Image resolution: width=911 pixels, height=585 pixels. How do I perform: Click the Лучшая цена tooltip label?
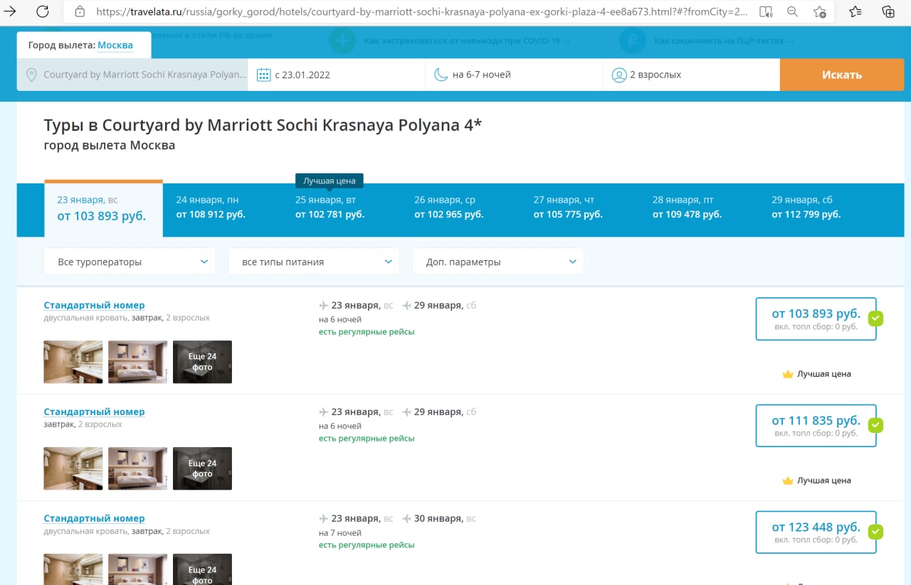click(330, 181)
